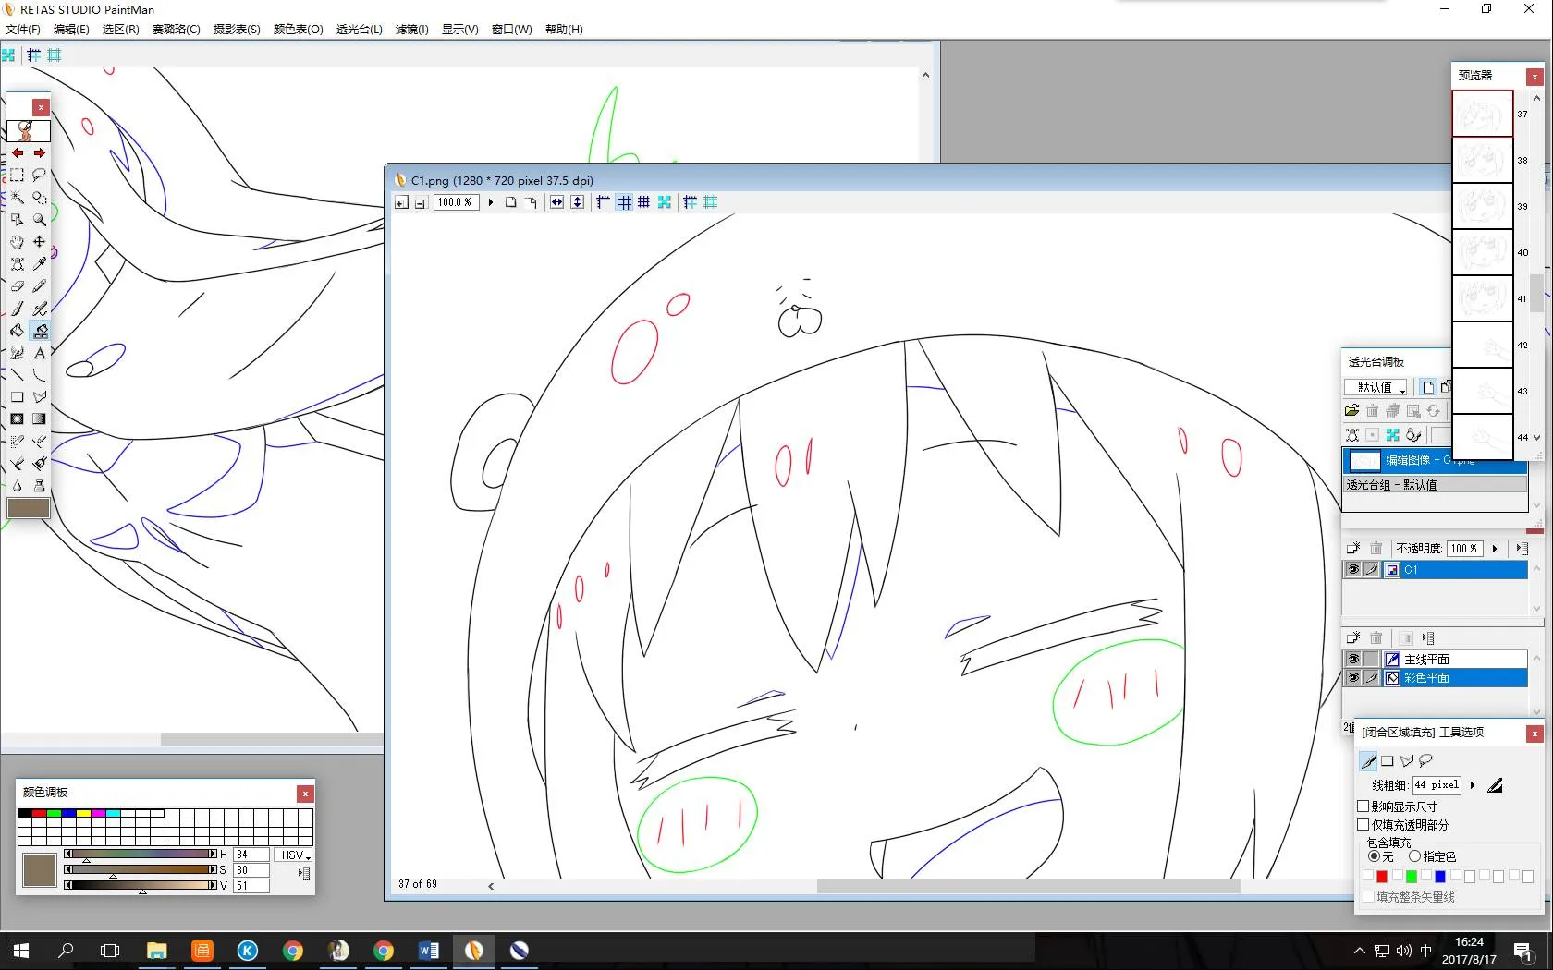The image size is (1553, 970).
Task: Click the down arrow of previewer thumbnail list
Action: tap(1536, 438)
